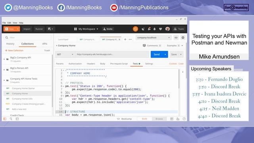Click the code editor vertical scrollbar

(x=179, y=79)
